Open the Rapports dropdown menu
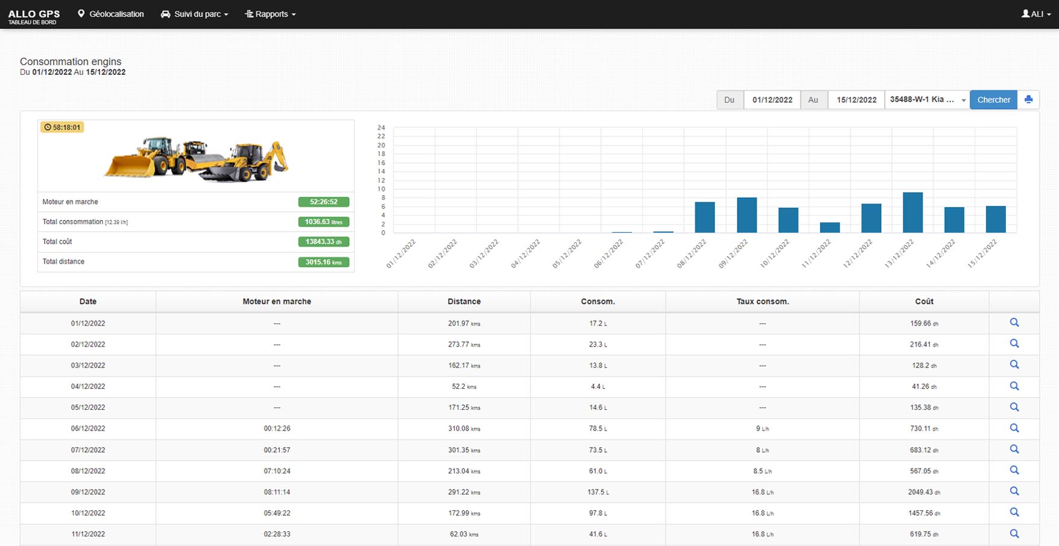The width and height of the screenshot is (1059, 546). pos(270,14)
